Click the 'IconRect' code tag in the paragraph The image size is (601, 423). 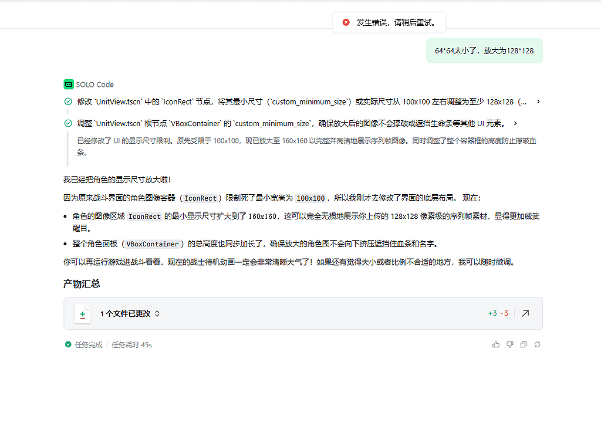point(201,198)
